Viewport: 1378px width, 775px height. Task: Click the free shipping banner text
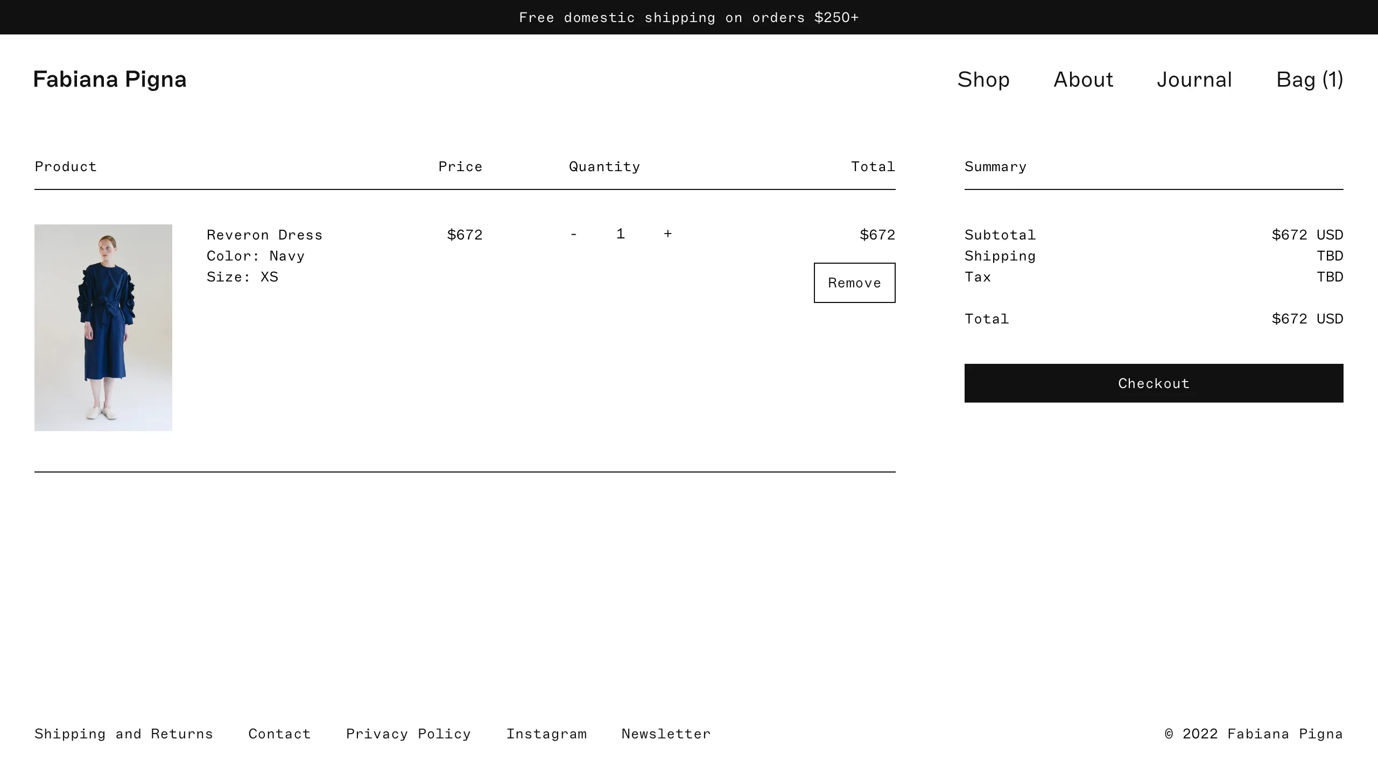689,17
